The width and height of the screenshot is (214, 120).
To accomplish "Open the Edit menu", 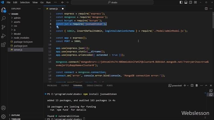I will point(15,2).
